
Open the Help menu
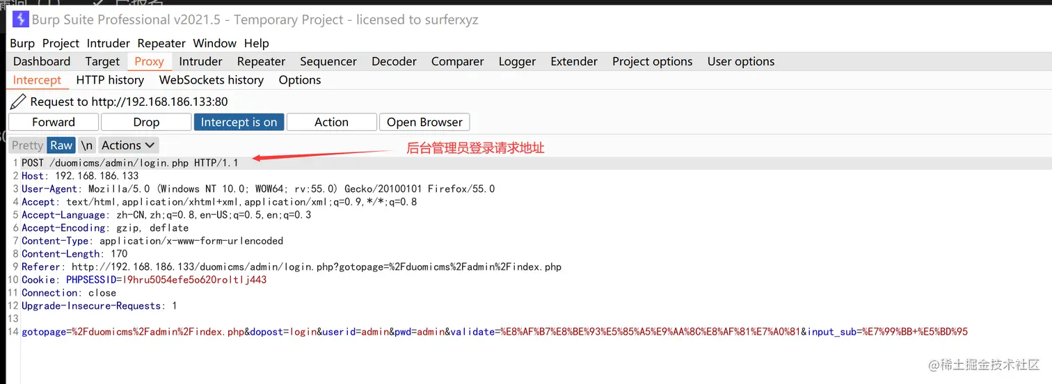coord(257,43)
